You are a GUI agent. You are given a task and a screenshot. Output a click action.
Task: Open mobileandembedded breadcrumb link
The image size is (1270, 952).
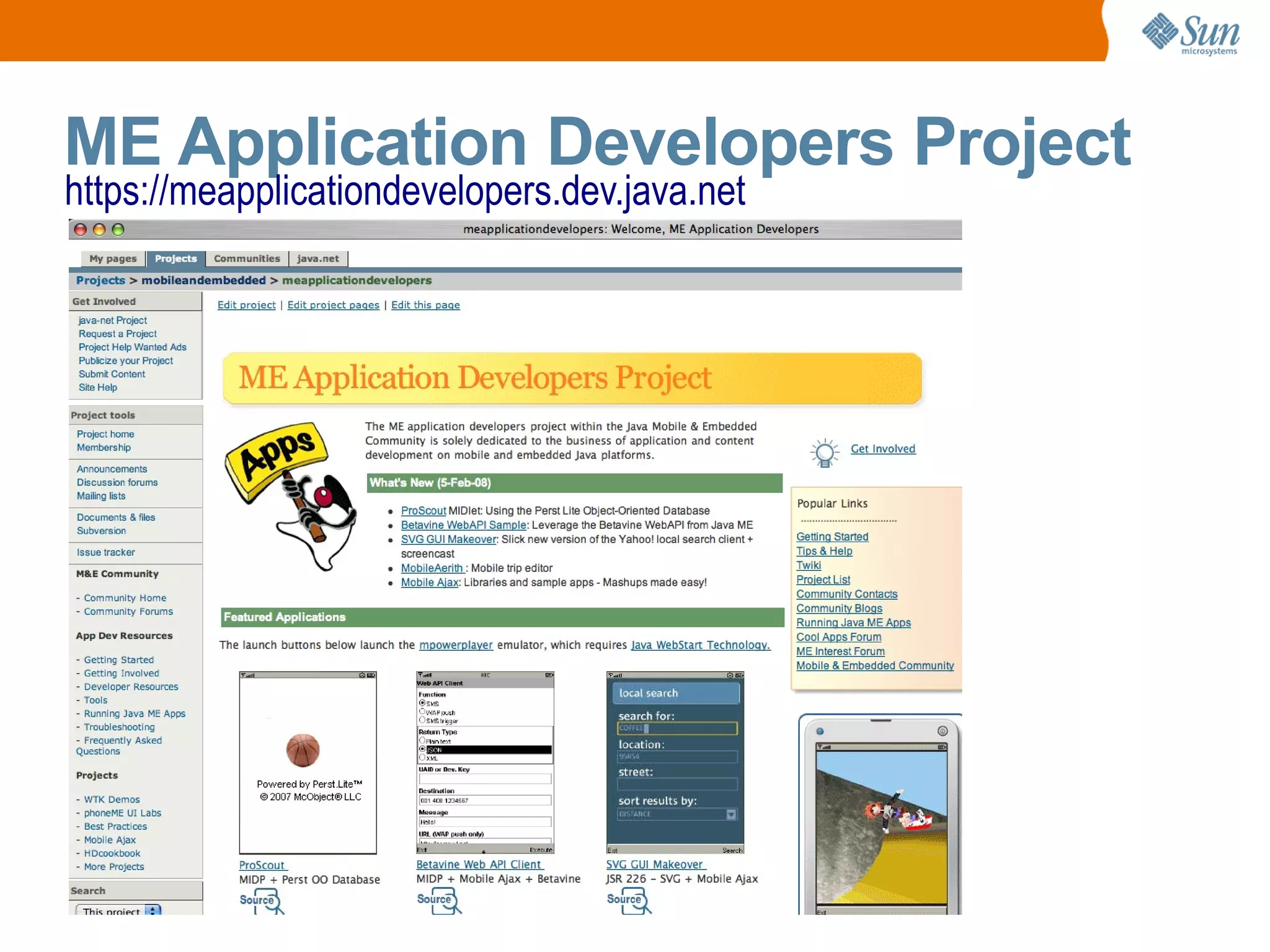coord(203,280)
